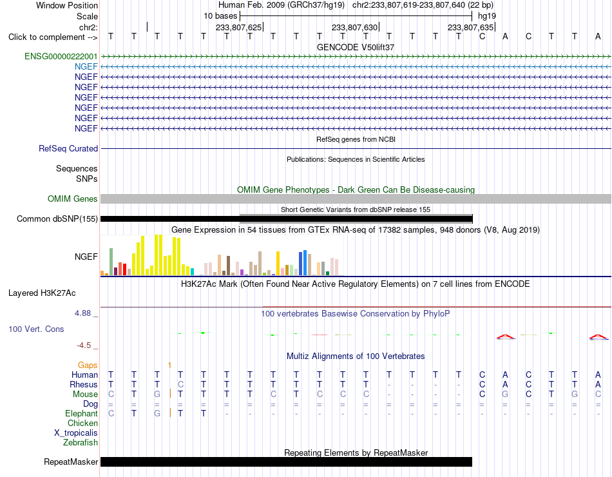Click the cyan bar in GTEx chart

(192, 272)
